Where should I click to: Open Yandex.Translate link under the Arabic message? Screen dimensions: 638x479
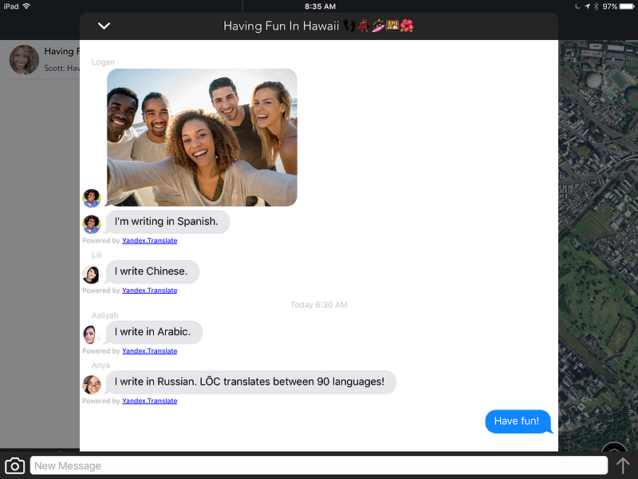click(x=149, y=351)
